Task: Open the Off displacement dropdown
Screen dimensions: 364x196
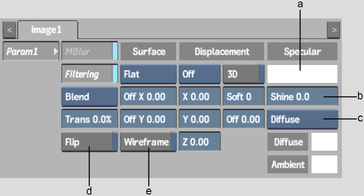Action: tap(199, 74)
